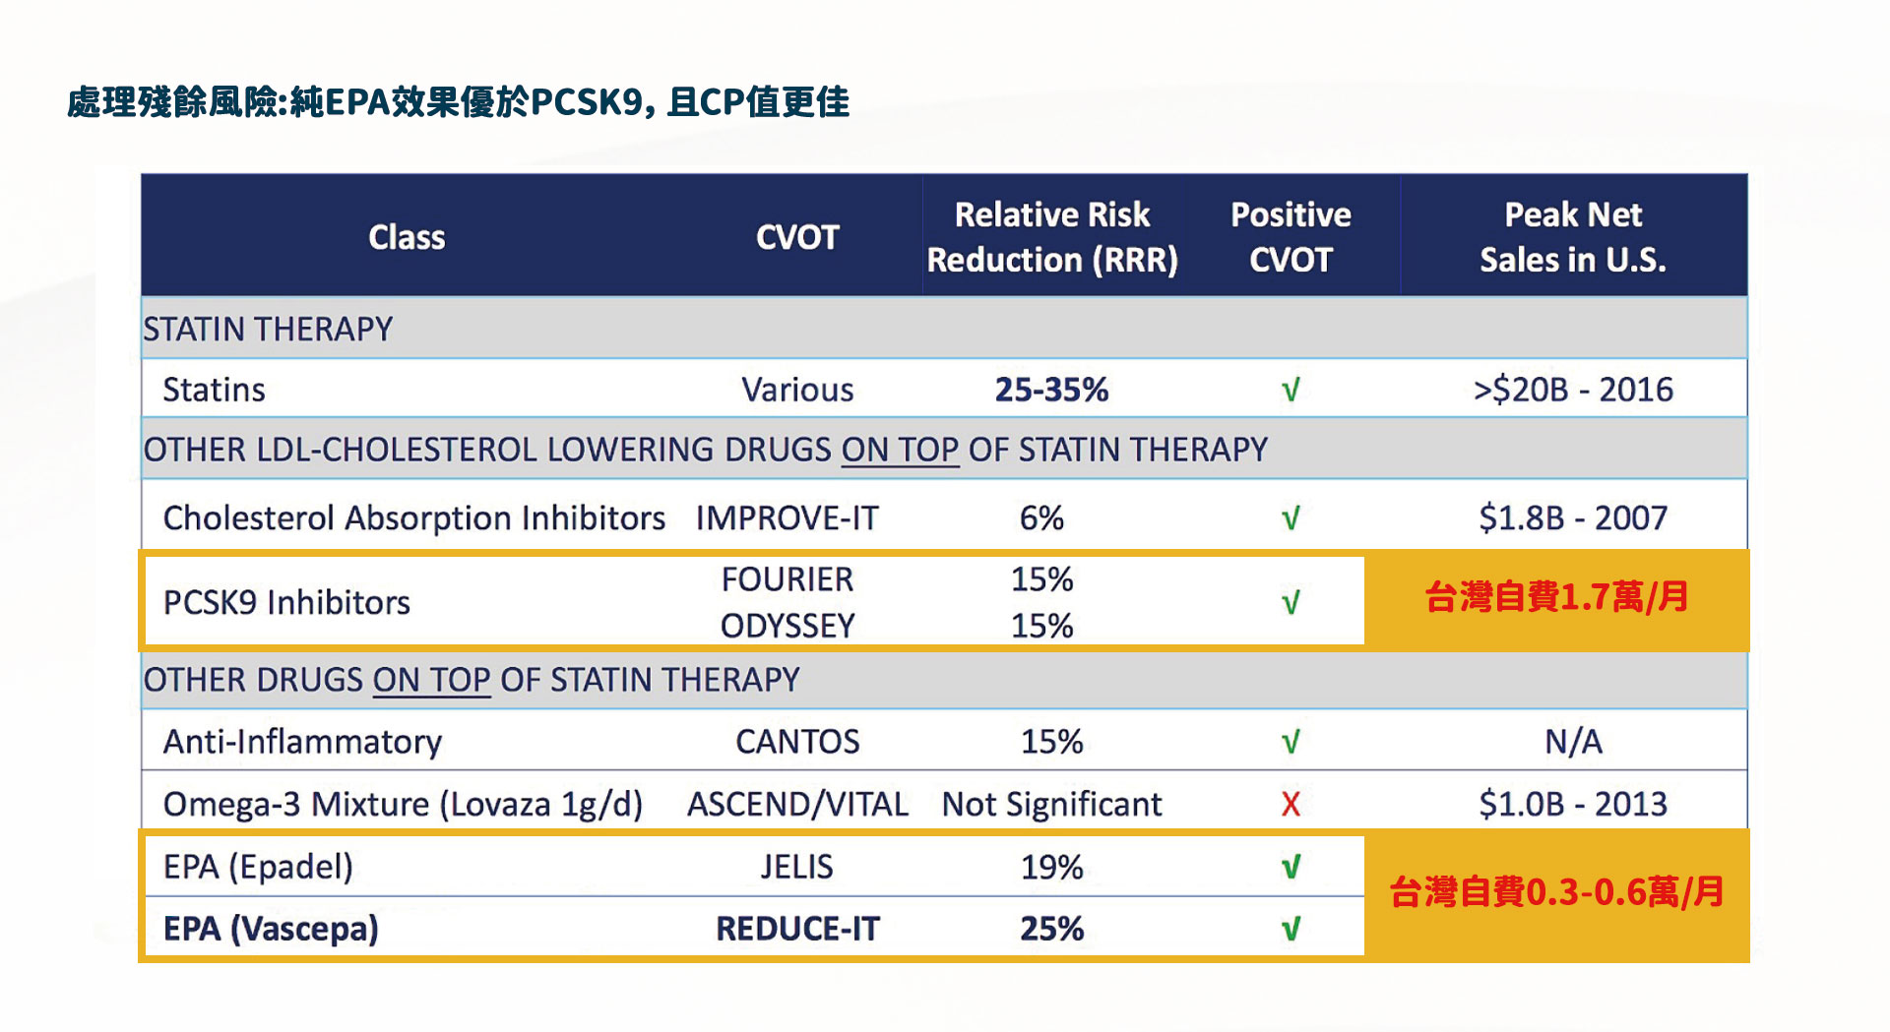
Task: Click the green checkmark in the Statins row
Action: 1291,391
